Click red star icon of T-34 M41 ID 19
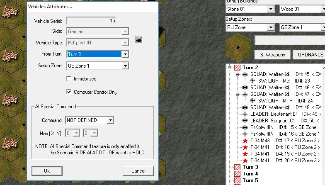This screenshot has width=325, height=185. click(245, 154)
